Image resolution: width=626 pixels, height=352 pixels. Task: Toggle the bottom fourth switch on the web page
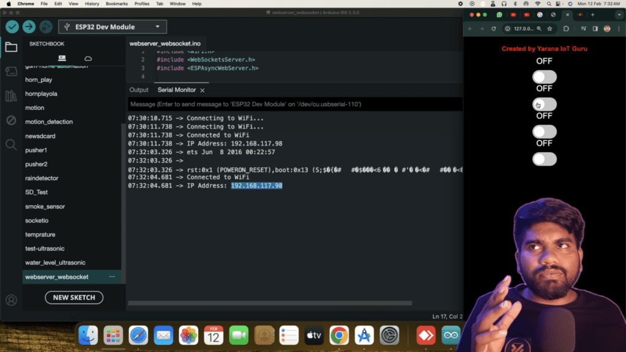click(x=544, y=159)
